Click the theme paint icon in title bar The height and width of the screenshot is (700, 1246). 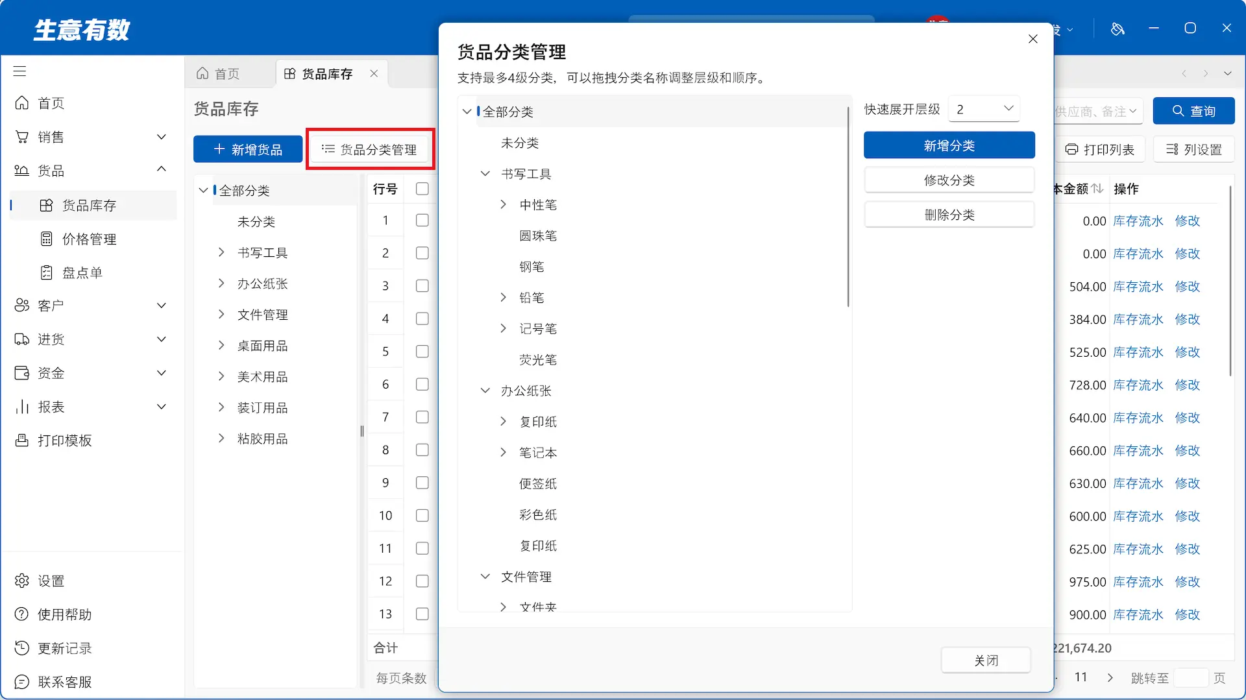1118,29
